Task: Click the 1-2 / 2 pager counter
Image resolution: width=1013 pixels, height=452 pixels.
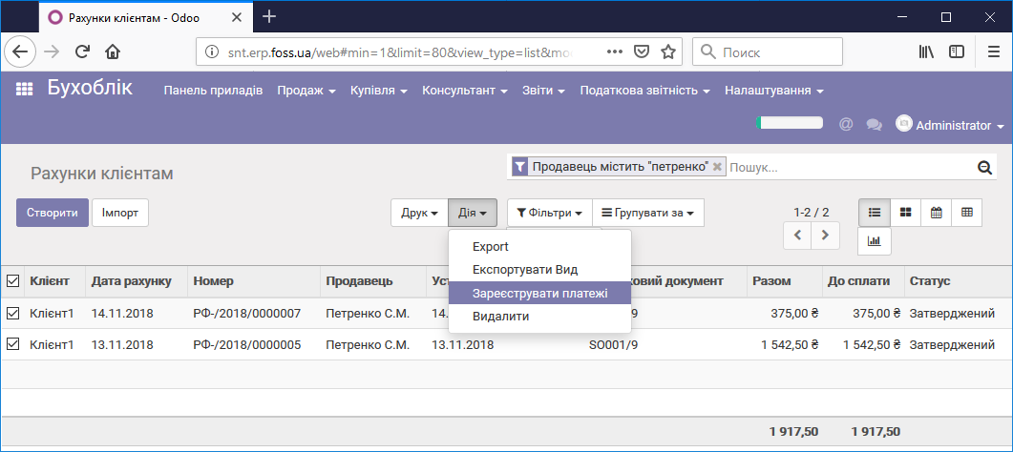Action: pyautogui.click(x=812, y=211)
